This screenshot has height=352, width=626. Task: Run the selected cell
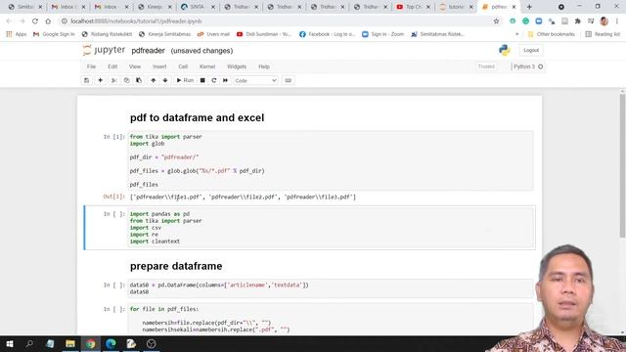[185, 80]
